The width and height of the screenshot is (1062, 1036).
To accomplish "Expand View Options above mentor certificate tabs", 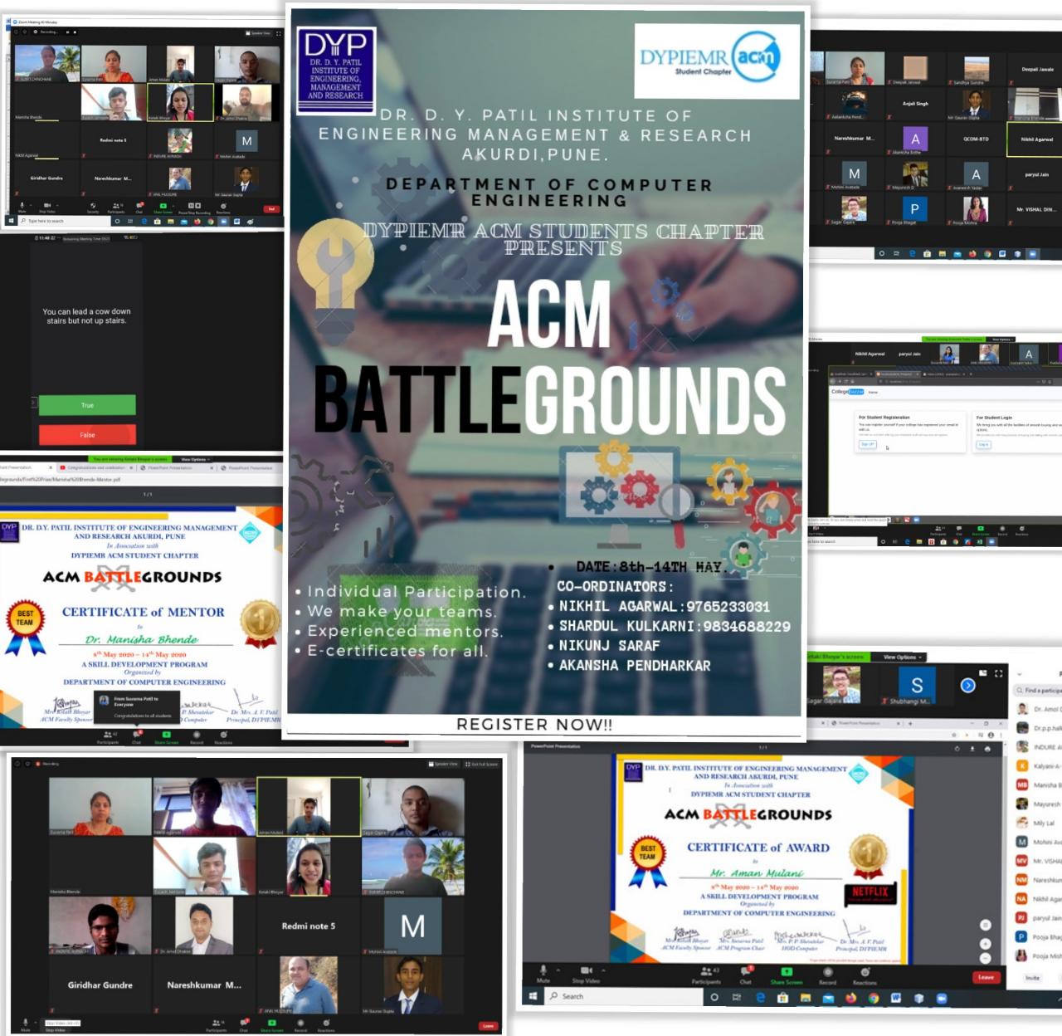I will point(195,459).
